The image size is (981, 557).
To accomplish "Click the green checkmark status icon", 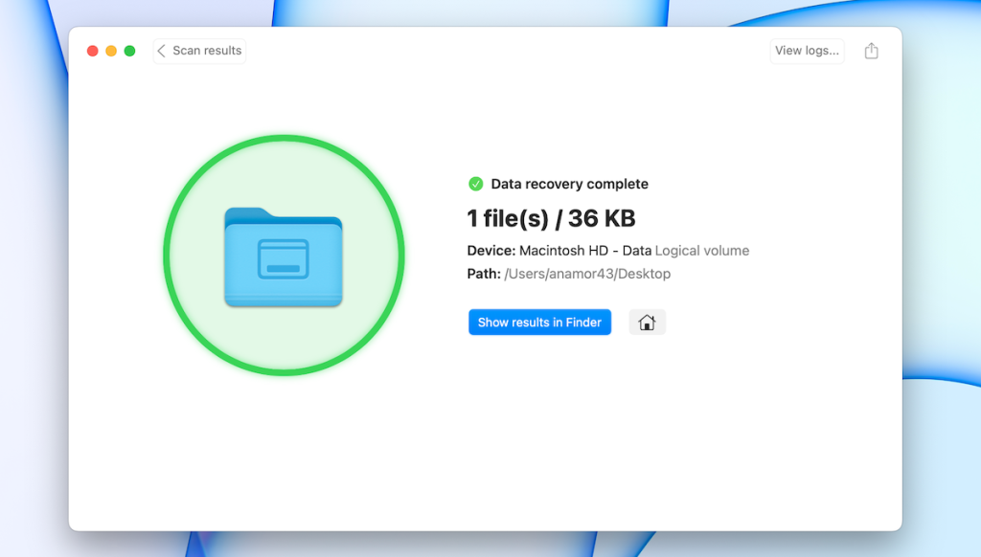I will coord(476,183).
